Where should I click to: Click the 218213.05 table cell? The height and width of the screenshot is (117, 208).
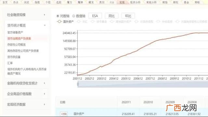click(x=172, y=114)
